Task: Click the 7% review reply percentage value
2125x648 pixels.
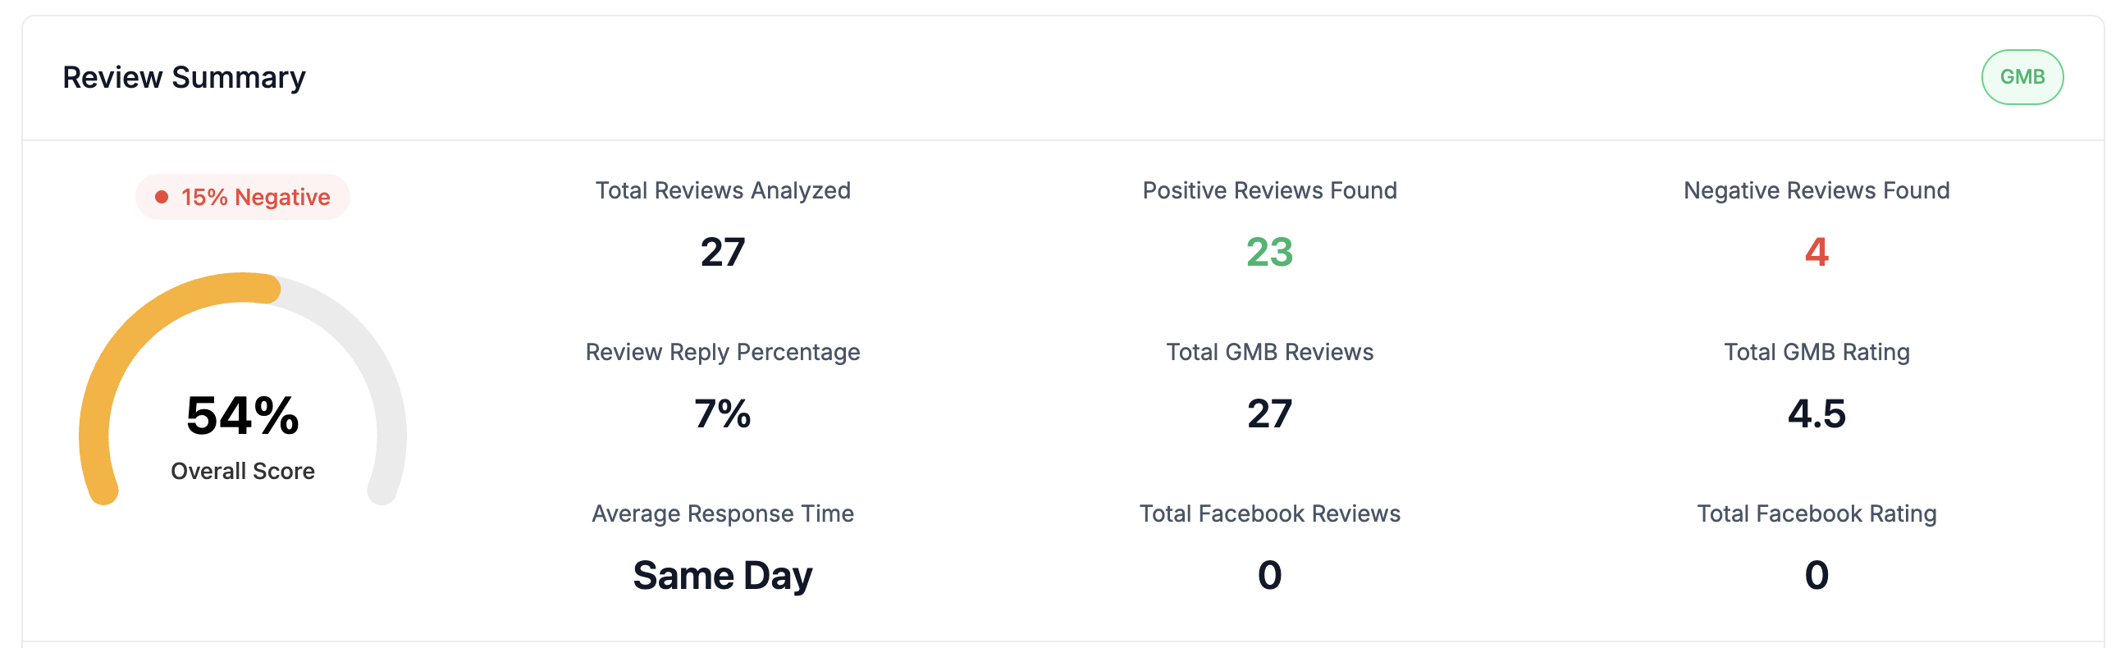Action: tap(723, 413)
